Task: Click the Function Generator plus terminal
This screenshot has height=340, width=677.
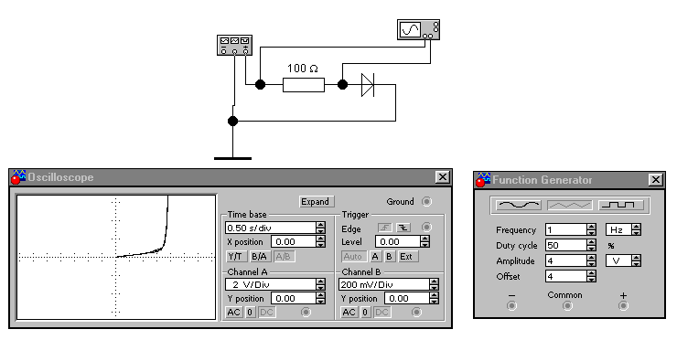Action: (x=623, y=306)
